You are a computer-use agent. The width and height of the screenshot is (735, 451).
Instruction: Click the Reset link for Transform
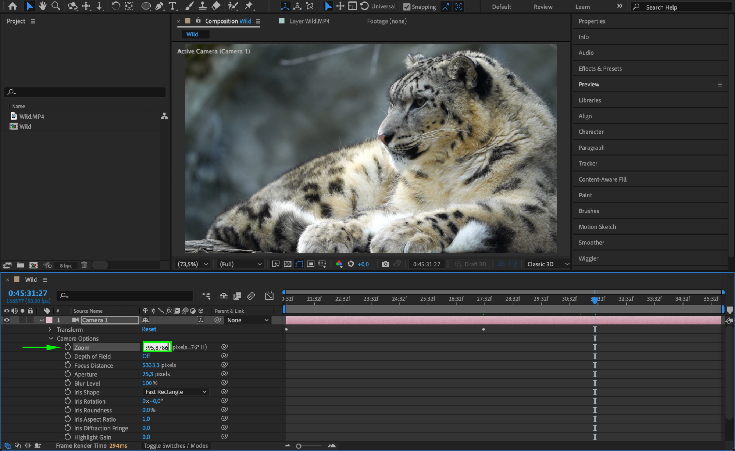click(149, 329)
